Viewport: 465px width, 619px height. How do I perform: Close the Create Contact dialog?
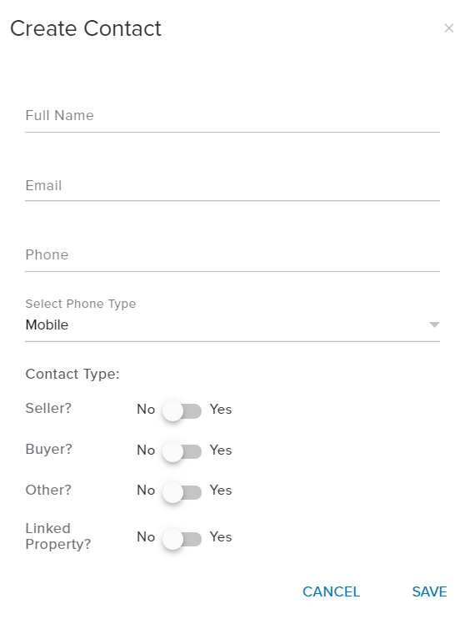click(x=448, y=28)
